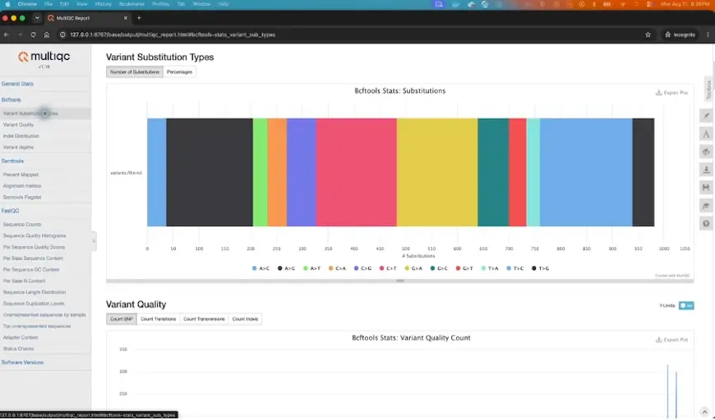The image size is (715, 420).
Task: Open a new browser tab with plus
Action: [139, 18]
